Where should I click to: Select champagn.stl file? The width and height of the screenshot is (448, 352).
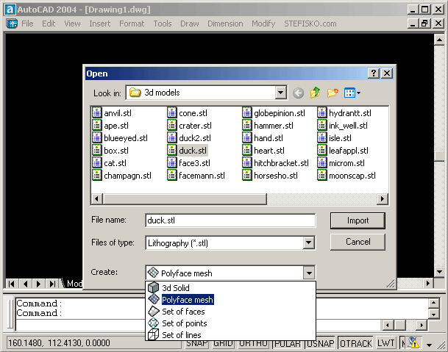pyautogui.click(x=121, y=176)
